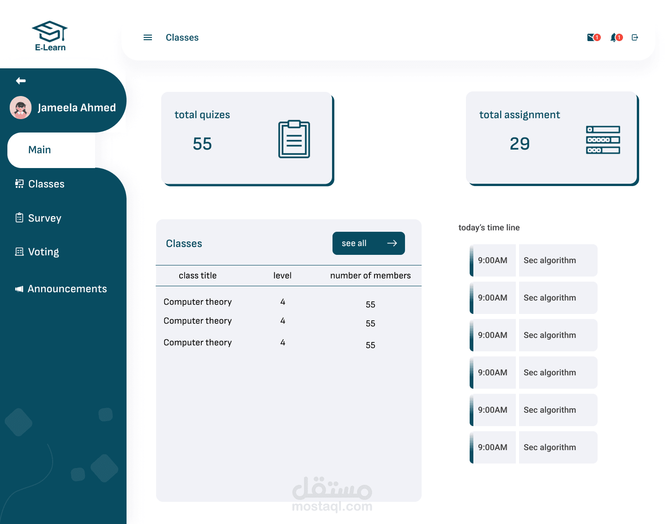Click the Classes sidebar icon
665x524 pixels.
tap(19, 184)
